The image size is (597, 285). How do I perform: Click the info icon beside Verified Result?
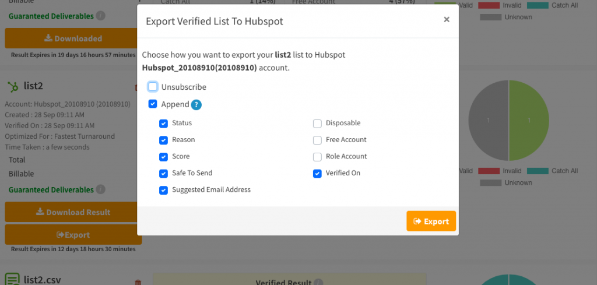(318, 283)
